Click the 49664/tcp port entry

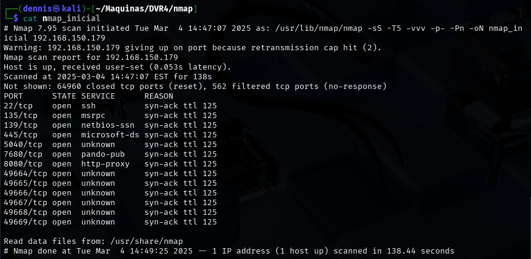(x=25, y=174)
